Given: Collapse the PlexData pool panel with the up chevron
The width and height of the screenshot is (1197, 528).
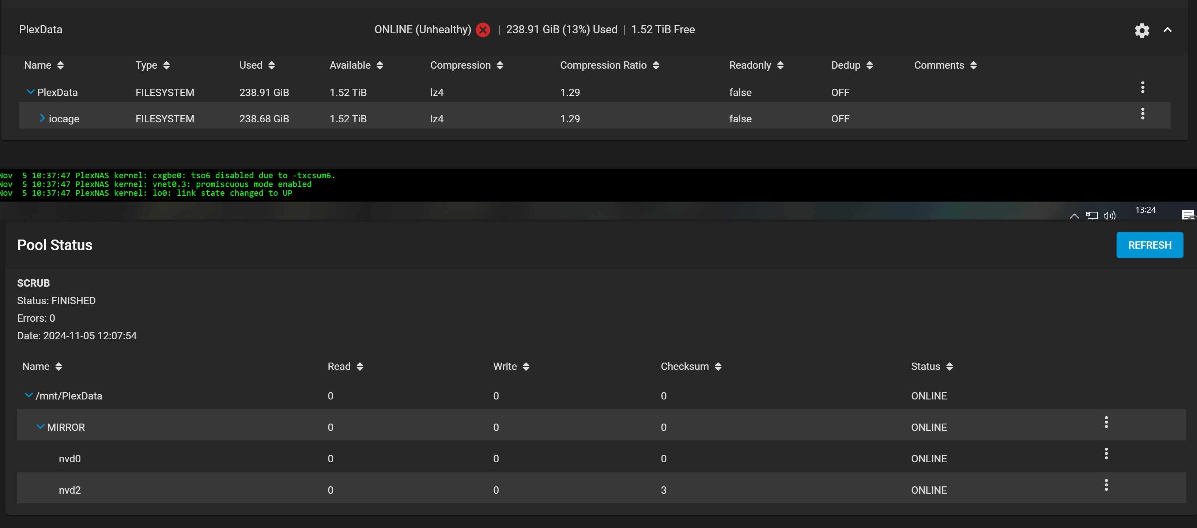Looking at the screenshot, I should (1167, 30).
